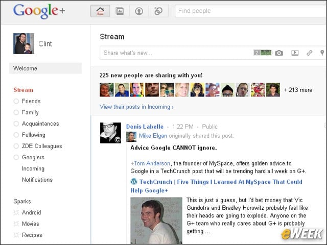The height and width of the screenshot is (245, 327).
Task: Click the WordPress icon beside TechCrunch link
Action: click(x=134, y=182)
